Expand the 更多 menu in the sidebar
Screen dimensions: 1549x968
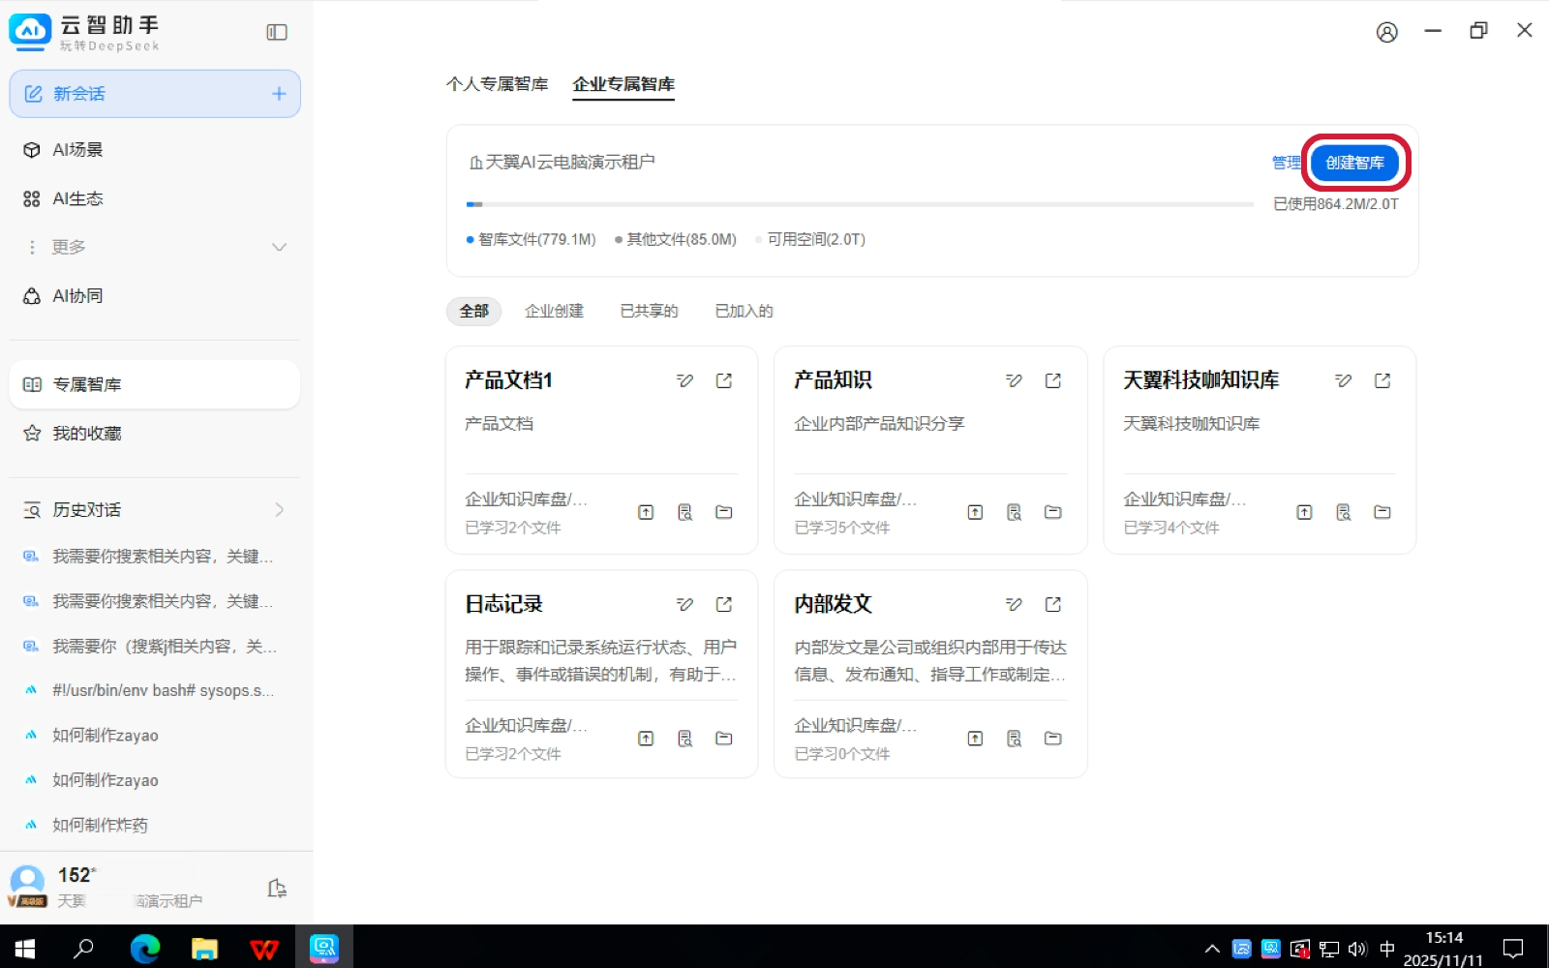[x=279, y=247]
